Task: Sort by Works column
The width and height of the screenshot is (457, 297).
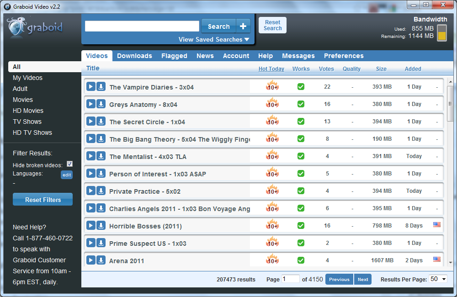Action: point(301,69)
